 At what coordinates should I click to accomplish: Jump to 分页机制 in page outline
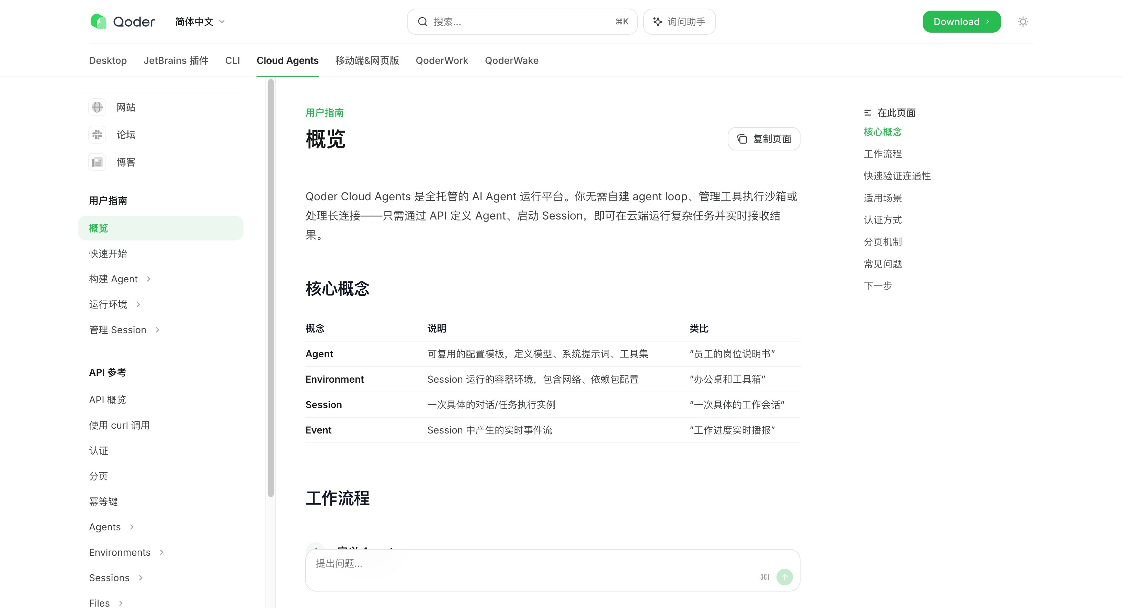coord(883,242)
